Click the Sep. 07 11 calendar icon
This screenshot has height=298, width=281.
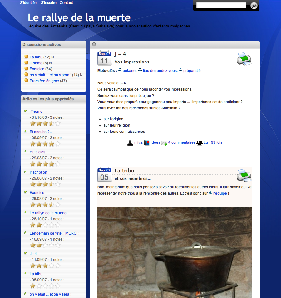click(x=104, y=58)
